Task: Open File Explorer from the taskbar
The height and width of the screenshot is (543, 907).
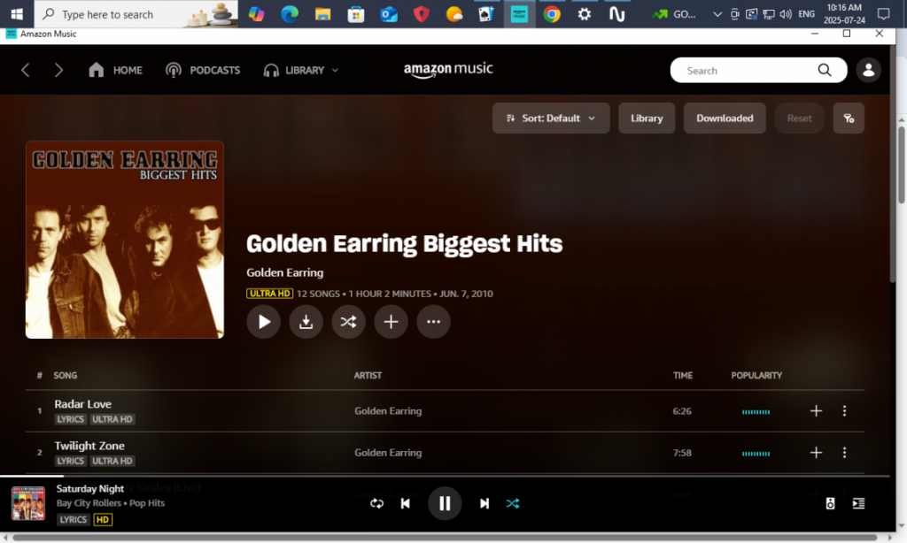Action: pyautogui.click(x=322, y=14)
